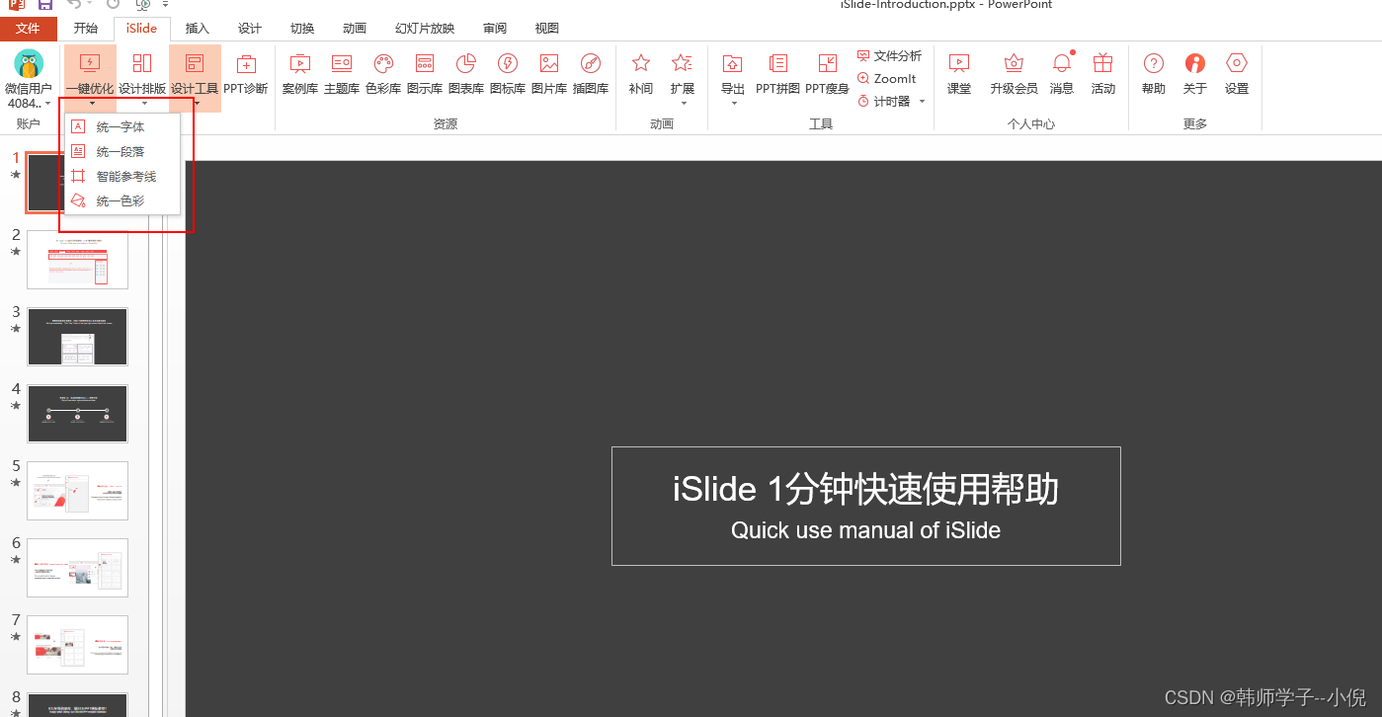Open the 设计排版 layout tool

pyautogui.click(x=142, y=74)
